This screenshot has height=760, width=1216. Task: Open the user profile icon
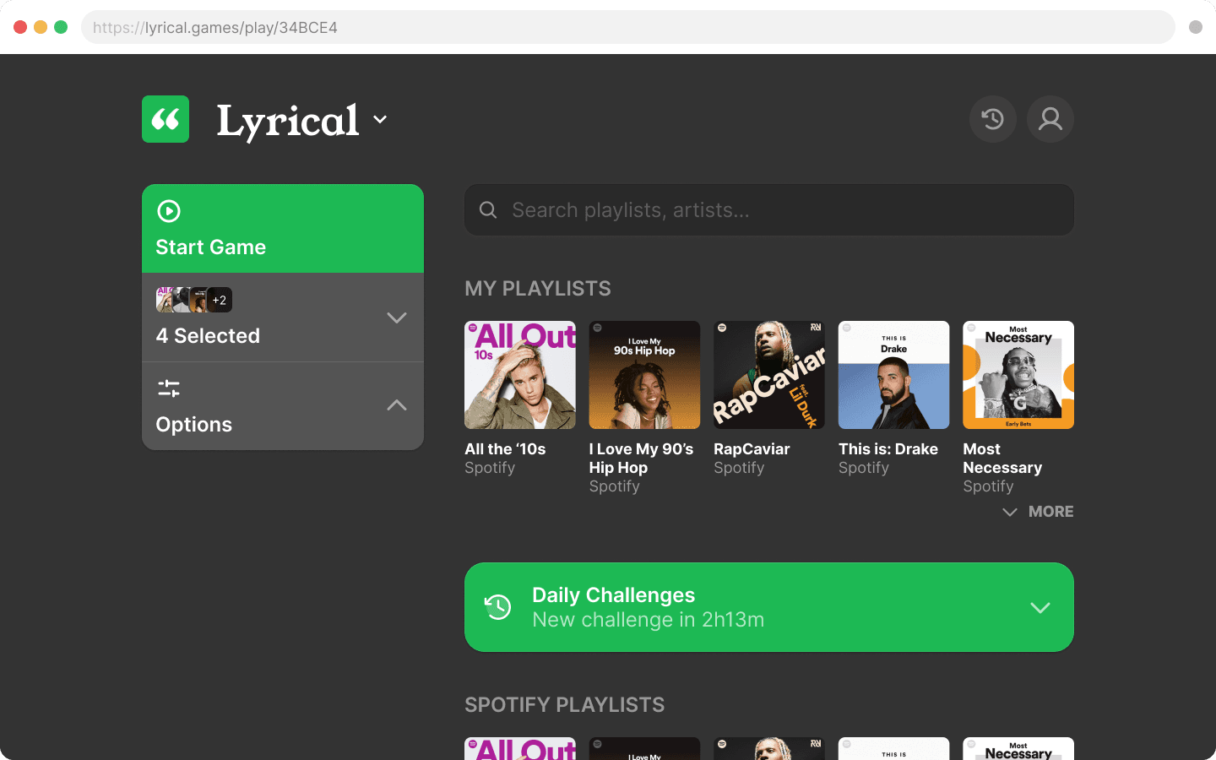(1050, 119)
